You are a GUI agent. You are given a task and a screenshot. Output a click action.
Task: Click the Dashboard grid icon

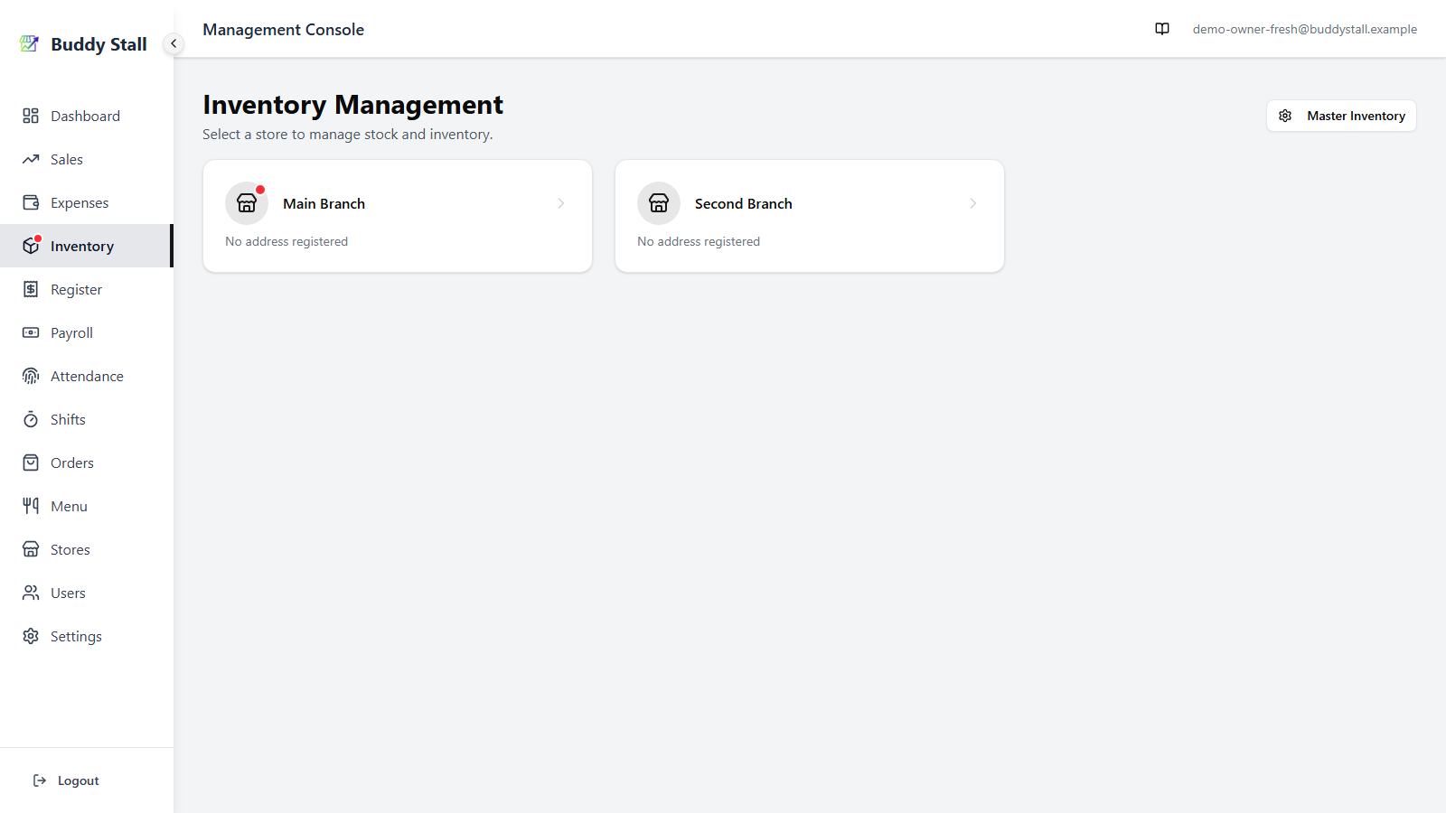31,116
